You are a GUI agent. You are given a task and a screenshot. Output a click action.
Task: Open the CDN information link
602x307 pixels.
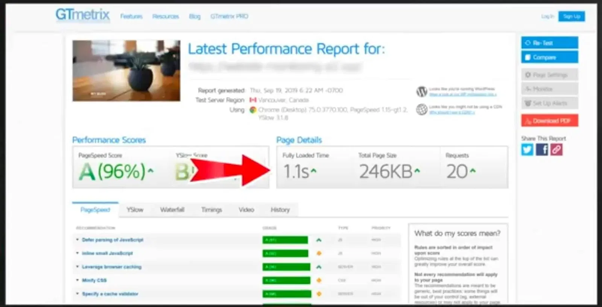click(x=452, y=112)
